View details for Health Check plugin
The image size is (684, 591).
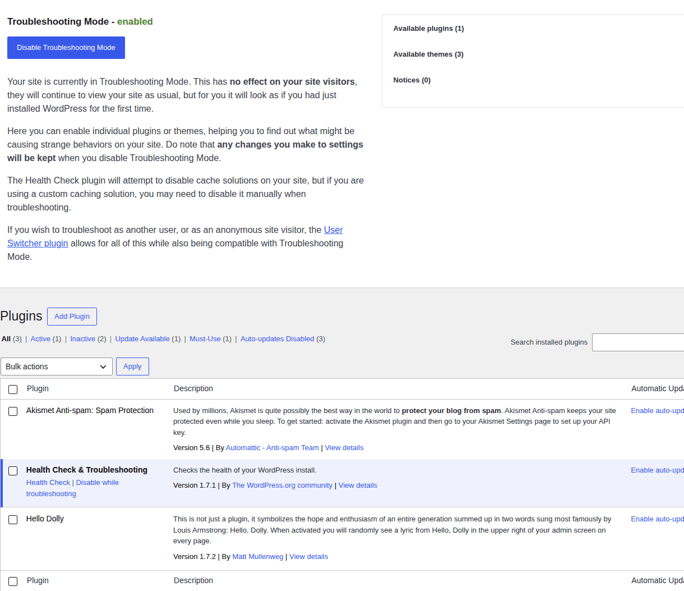pos(358,485)
